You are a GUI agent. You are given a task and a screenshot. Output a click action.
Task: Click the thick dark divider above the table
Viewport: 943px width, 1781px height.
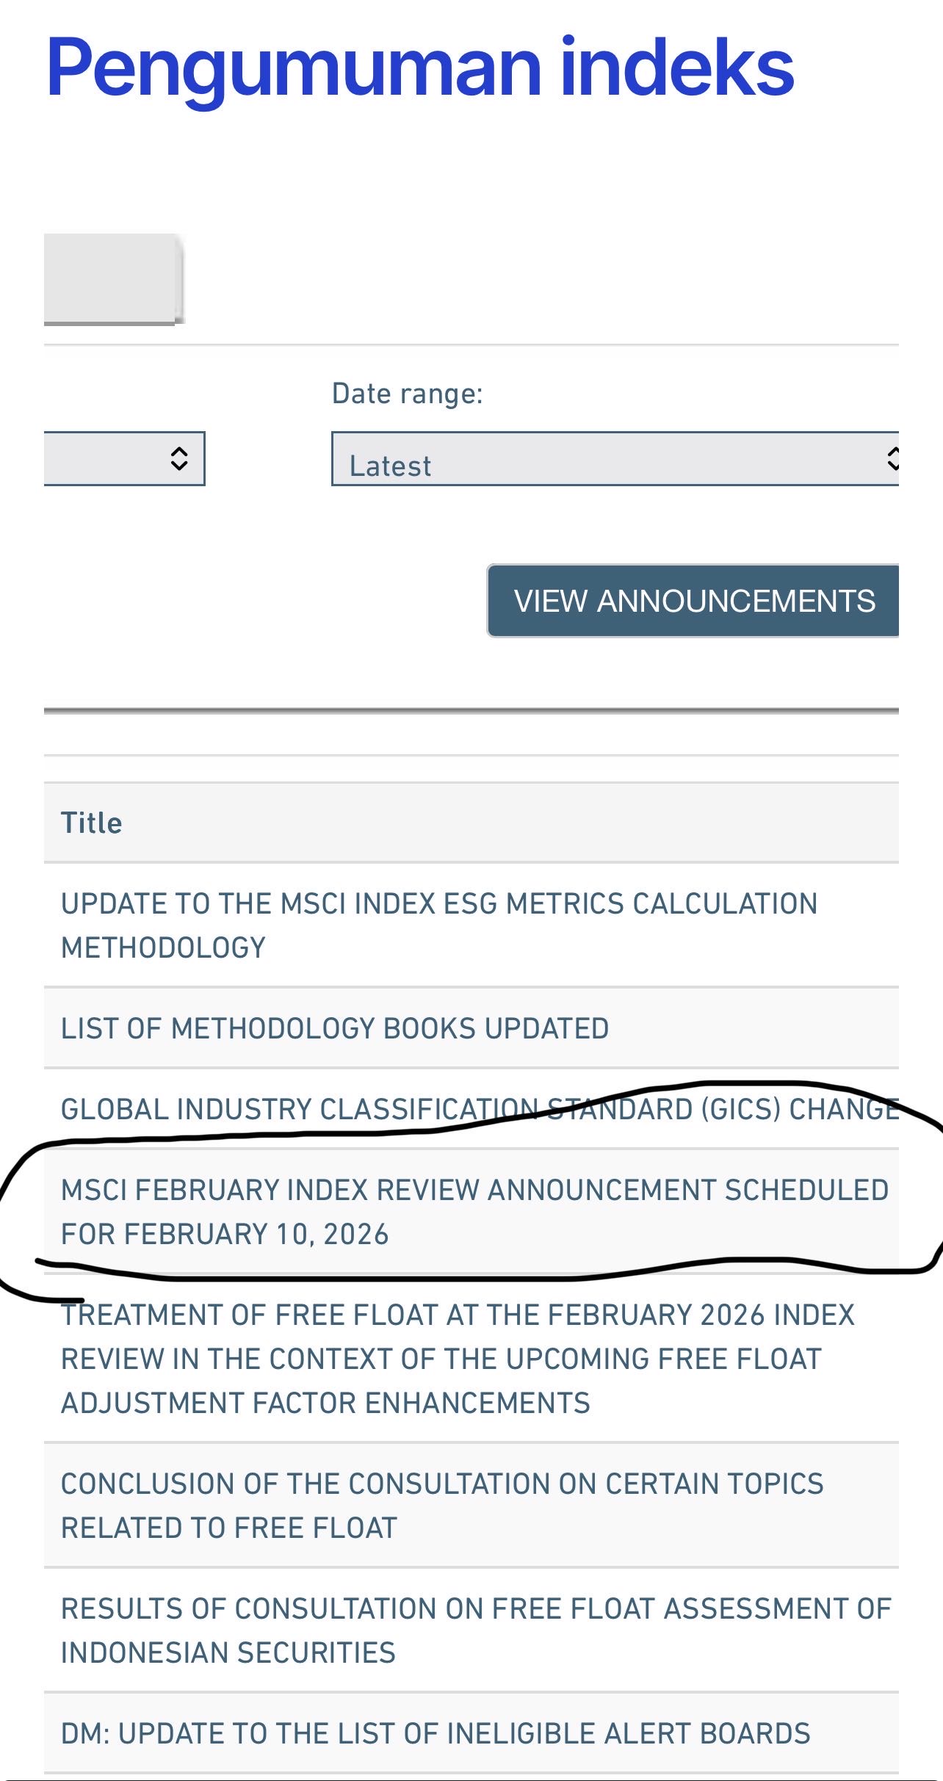471,710
